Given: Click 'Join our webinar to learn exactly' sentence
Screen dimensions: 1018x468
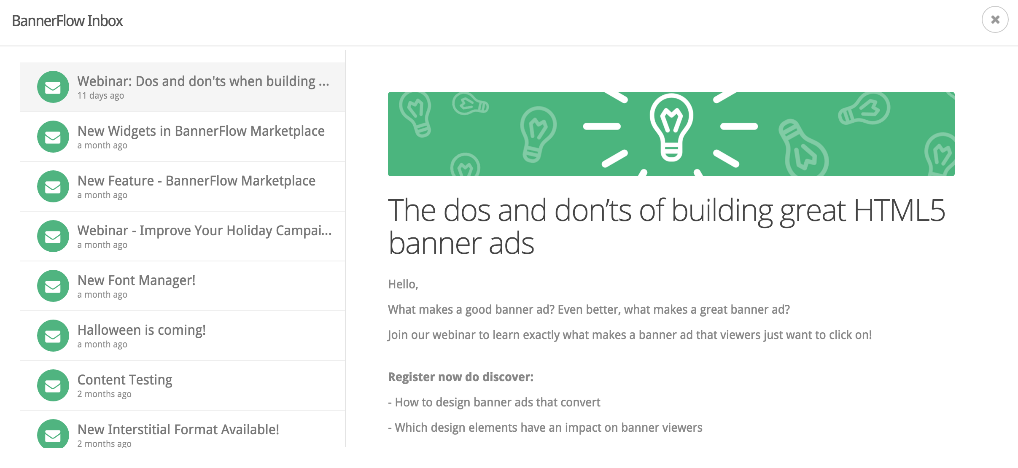Looking at the screenshot, I should (x=630, y=335).
